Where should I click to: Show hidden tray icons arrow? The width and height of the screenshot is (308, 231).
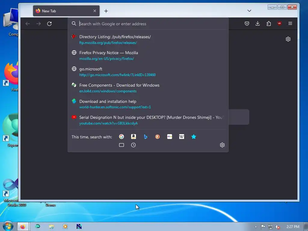point(256,227)
